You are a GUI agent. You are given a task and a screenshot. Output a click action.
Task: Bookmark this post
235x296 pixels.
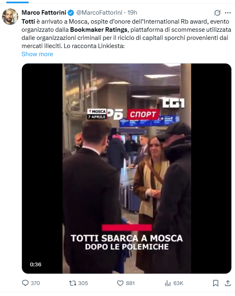(x=216, y=283)
